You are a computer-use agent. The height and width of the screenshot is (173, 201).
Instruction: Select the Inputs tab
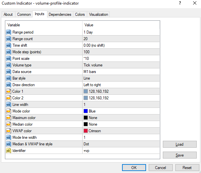(39, 14)
